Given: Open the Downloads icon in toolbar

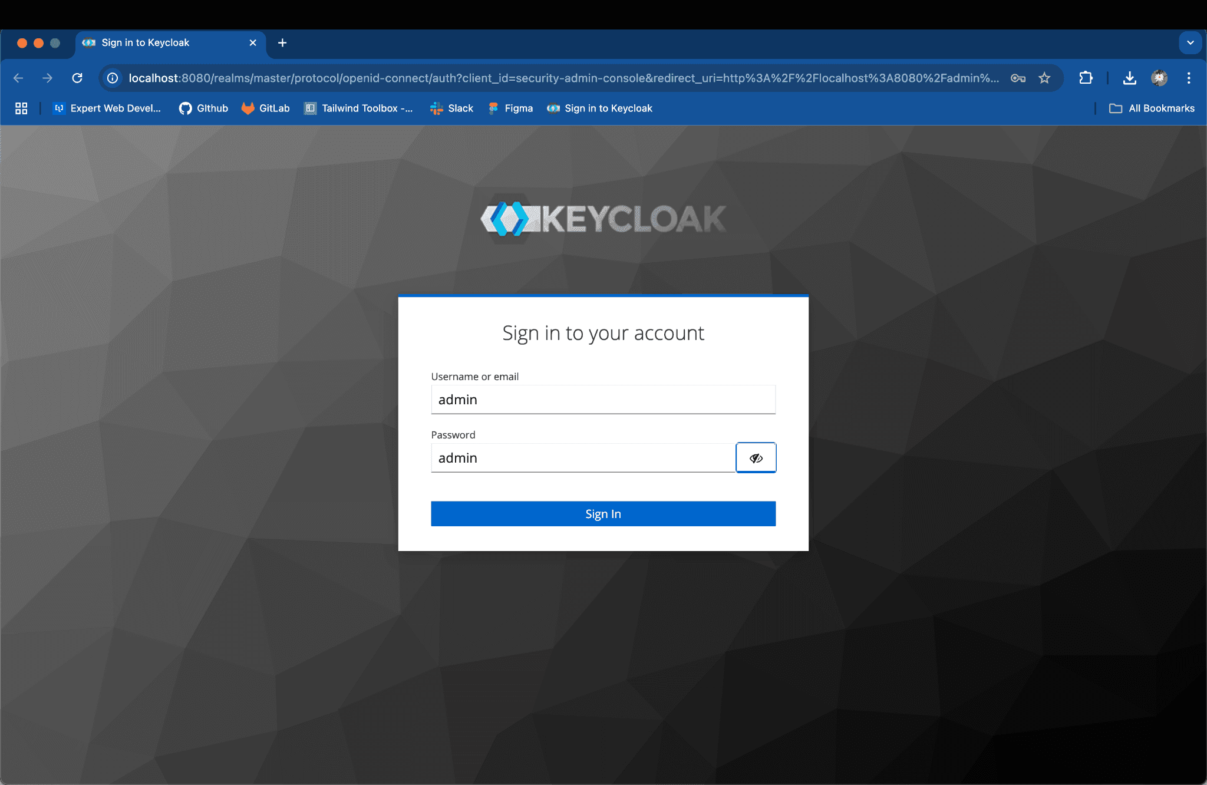Looking at the screenshot, I should tap(1129, 78).
